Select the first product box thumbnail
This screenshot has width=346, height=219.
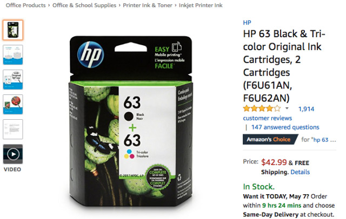13,30
